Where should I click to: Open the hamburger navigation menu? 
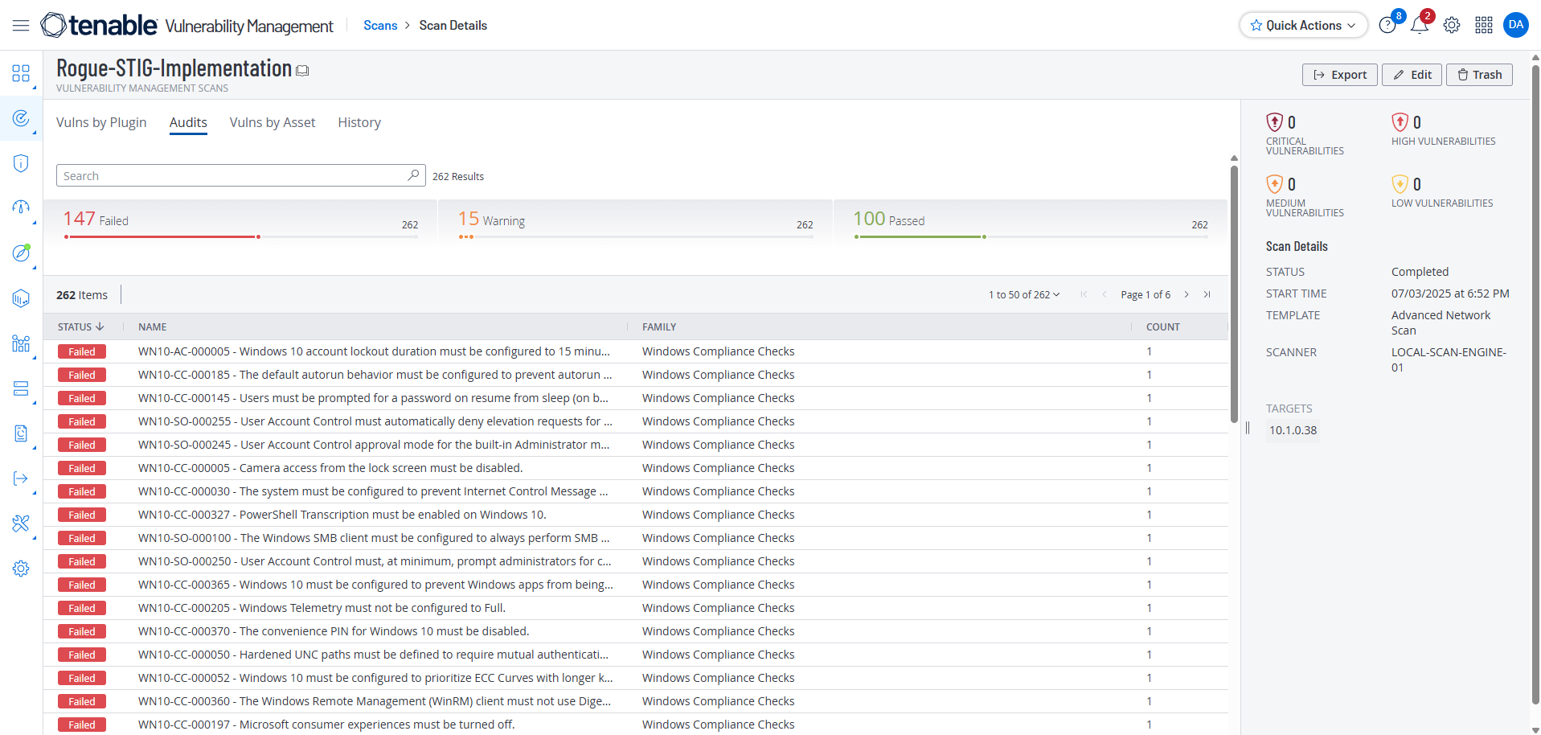click(x=21, y=26)
